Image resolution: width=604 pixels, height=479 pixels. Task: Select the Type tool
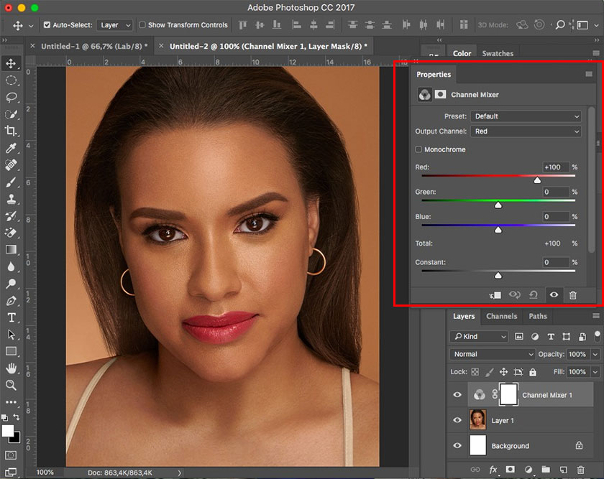coord(11,317)
